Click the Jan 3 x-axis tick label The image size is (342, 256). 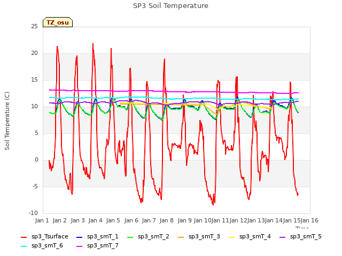pyautogui.click(x=77, y=220)
